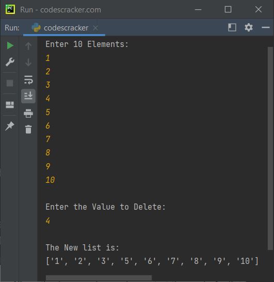Viewport: 274px width, 282px height.
Task: Click the input value 1 line
Action: 47,58
